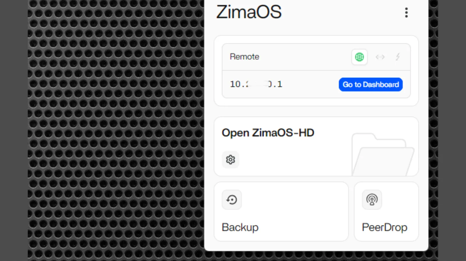Select the green globe remote connection icon

pos(359,57)
